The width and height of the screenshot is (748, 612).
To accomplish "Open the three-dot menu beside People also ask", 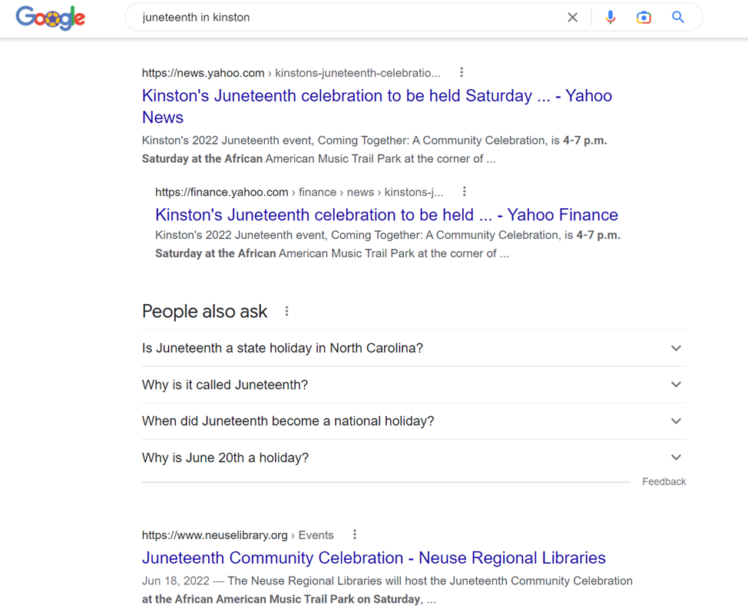I will [x=286, y=312].
